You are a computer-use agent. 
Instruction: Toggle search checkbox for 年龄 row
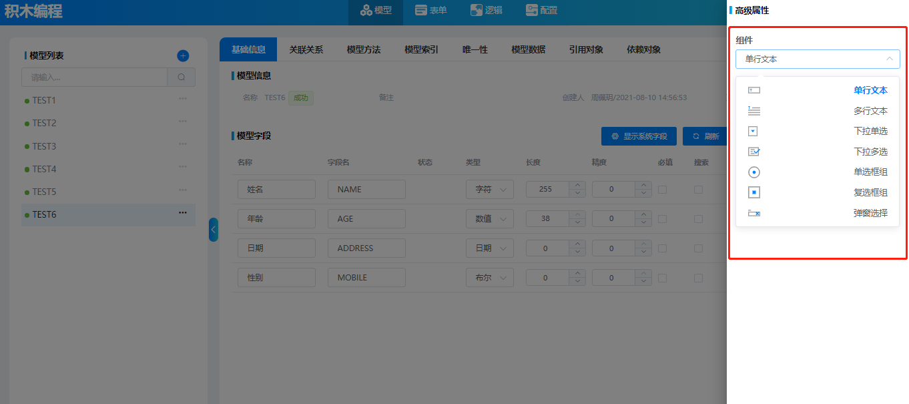click(x=698, y=219)
